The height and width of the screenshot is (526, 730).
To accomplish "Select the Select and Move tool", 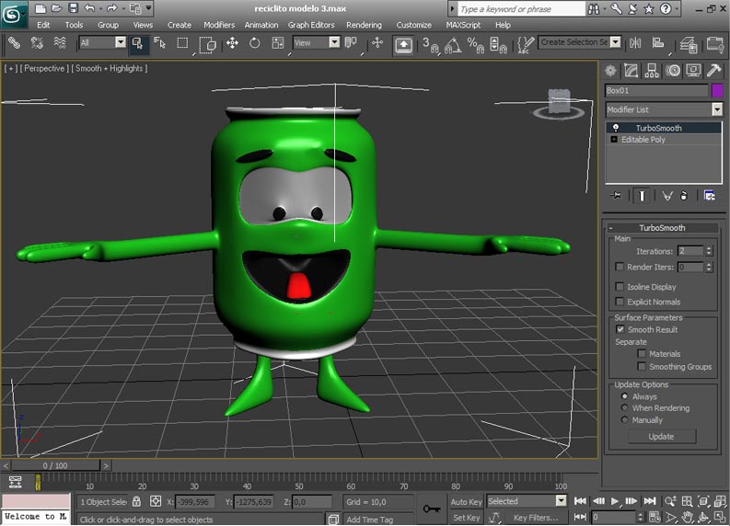I will (x=232, y=43).
